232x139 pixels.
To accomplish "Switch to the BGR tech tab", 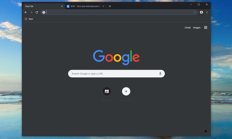I will (x=86, y=6).
